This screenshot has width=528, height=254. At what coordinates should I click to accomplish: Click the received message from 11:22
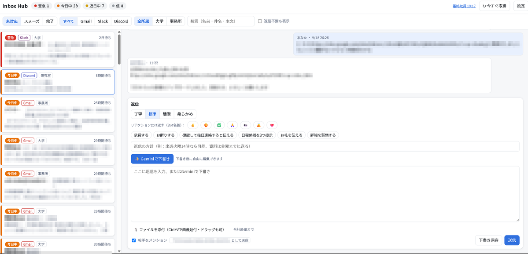pos(309,75)
